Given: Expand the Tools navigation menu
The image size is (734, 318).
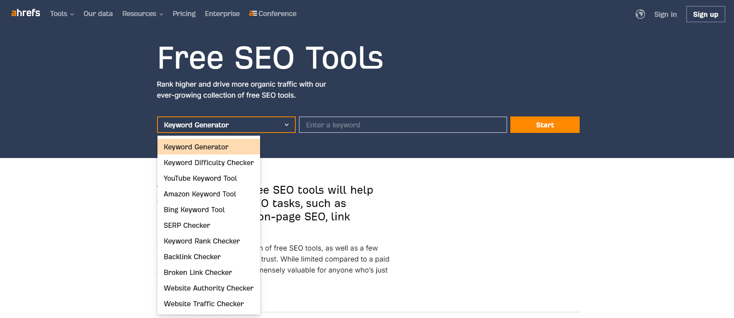Looking at the screenshot, I should click(x=62, y=14).
